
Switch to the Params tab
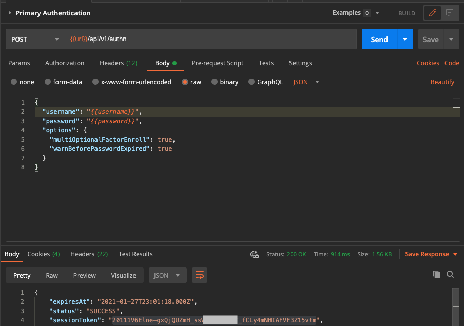19,63
